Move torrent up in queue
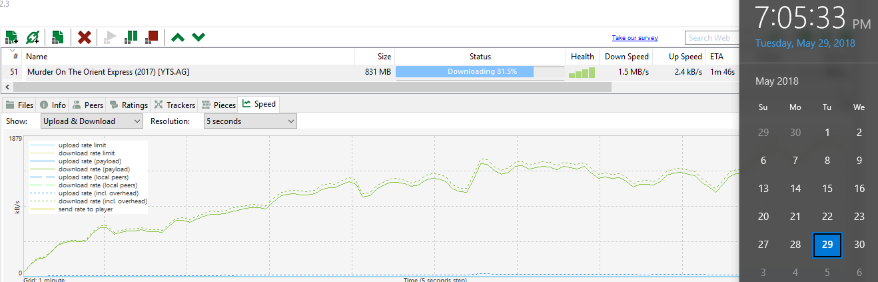 coord(177,37)
